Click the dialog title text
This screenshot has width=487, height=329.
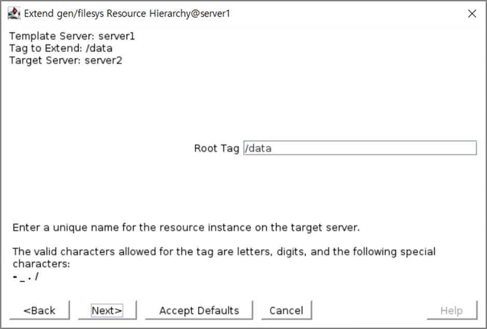(x=127, y=13)
